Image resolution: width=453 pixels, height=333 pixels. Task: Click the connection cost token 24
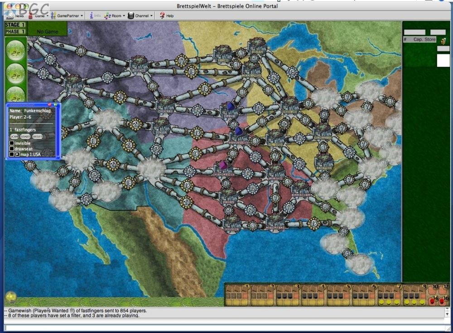(x=120, y=97)
